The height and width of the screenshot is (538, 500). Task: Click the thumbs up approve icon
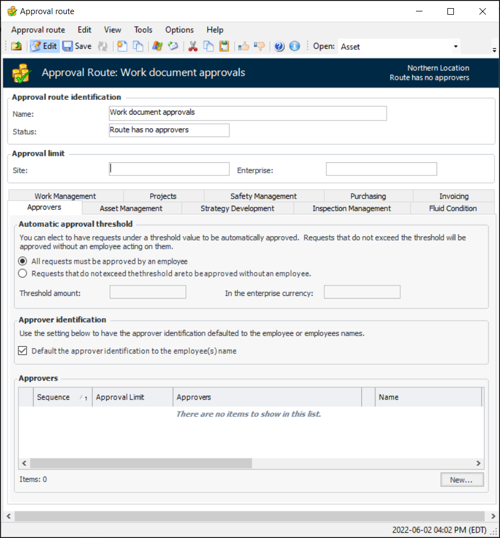pyautogui.click(x=243, y=46)
